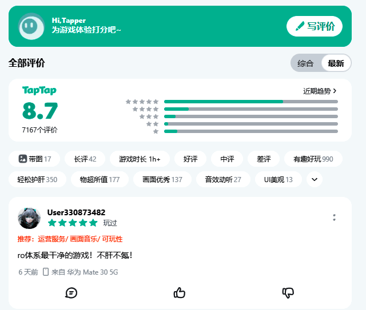The width and height of the screenshot is (366, 310).
Task: Click the 来自 华为 Mate 30 5G text
Action: (x=85, y=272)
